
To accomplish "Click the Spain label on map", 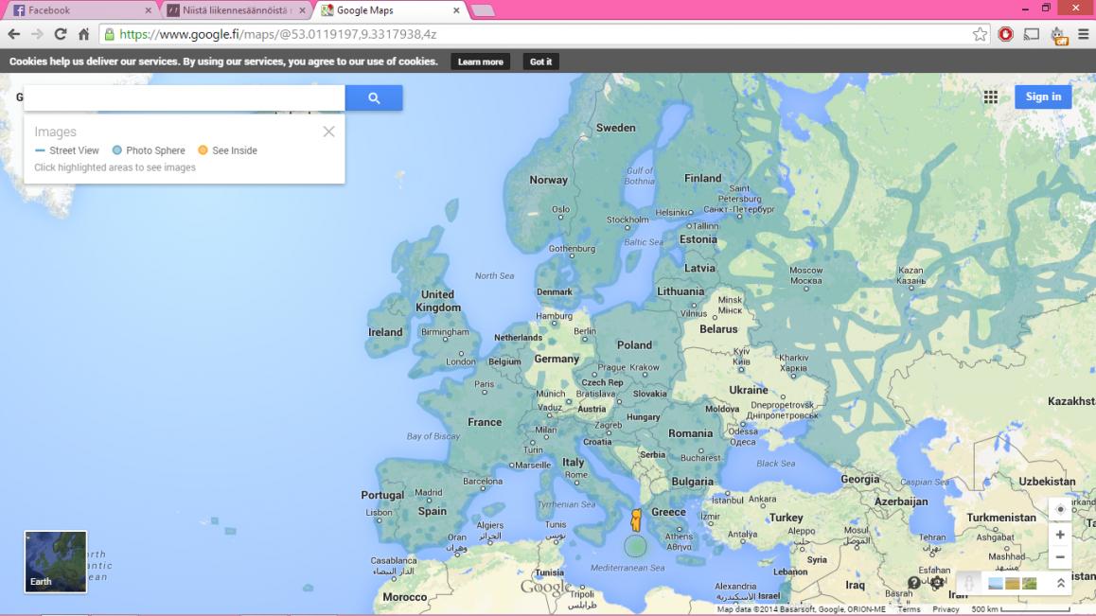I will pyautogui.click(x=432, y=511).
